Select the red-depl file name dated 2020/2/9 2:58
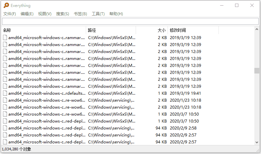261x154 pixels. 47,128
